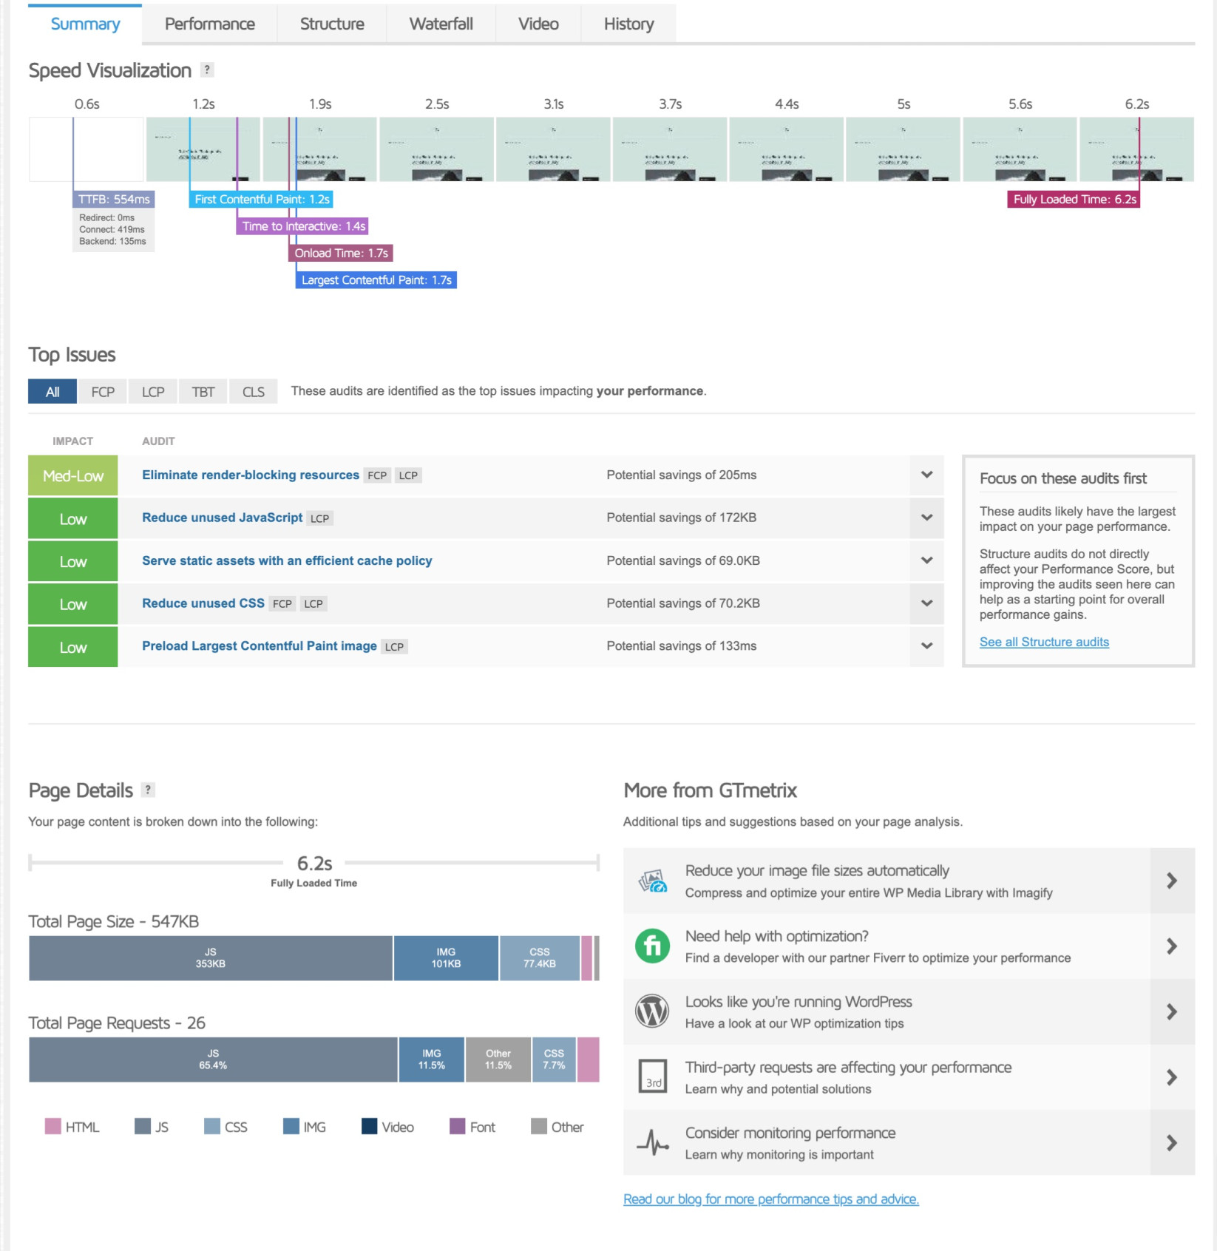Click Time to Interactive 1.4s marker
This screenshot has height=1251, width=1217.
click(x=303, y=226)
